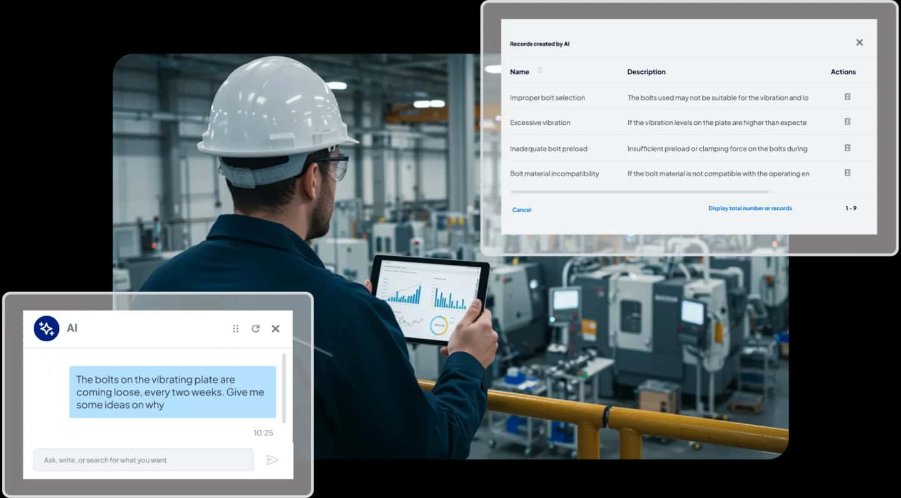Select the Improper bolt selection name
901x498 pixels.
[x=547, y=97]
